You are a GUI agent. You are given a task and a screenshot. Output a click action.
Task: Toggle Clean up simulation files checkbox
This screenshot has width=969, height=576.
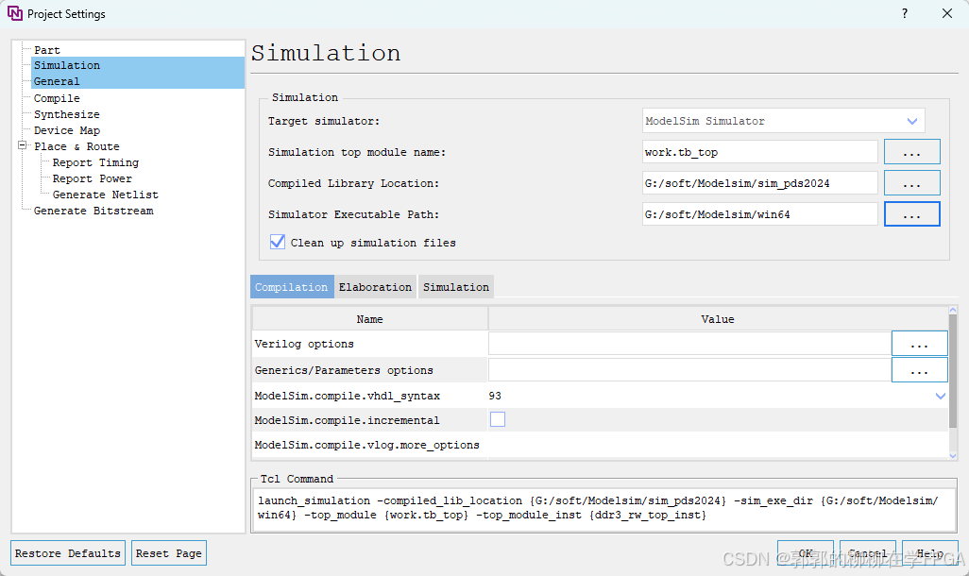[x=278, y=242]
